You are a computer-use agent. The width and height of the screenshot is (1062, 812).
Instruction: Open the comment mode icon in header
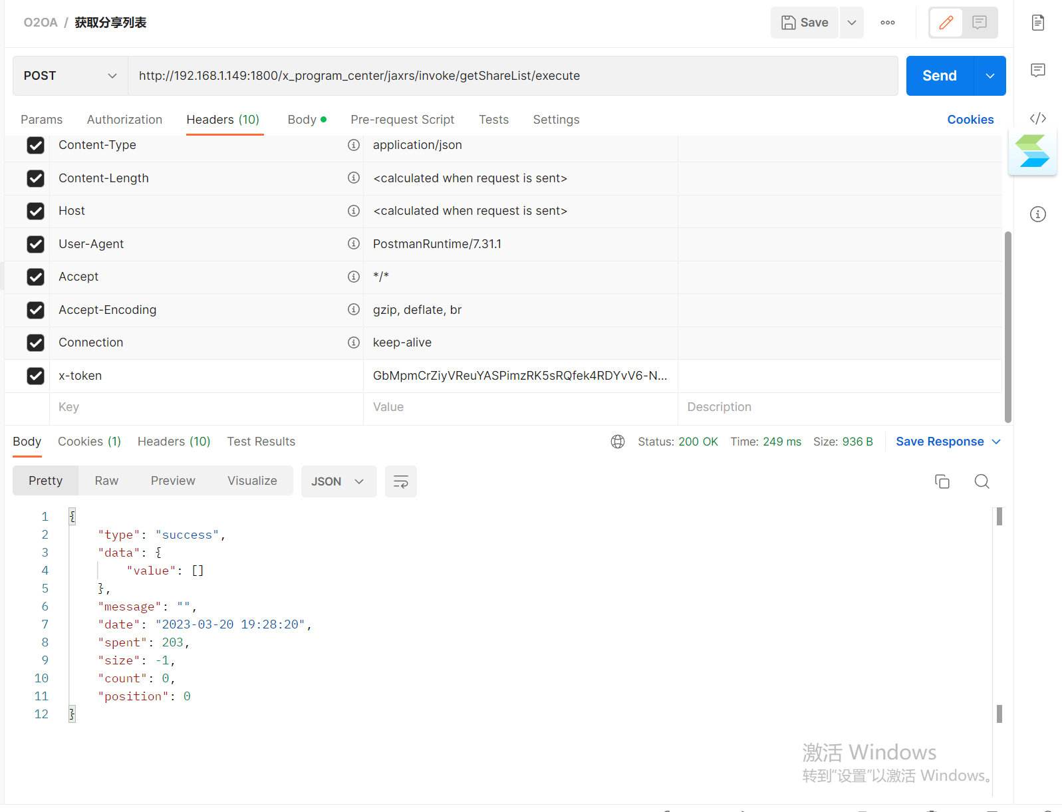[979, 23]
